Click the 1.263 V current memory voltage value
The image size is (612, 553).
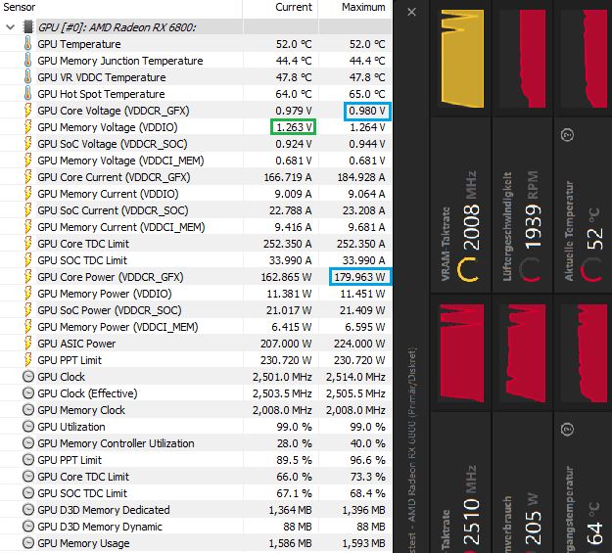pyautogui.click(x=293, y=127)
